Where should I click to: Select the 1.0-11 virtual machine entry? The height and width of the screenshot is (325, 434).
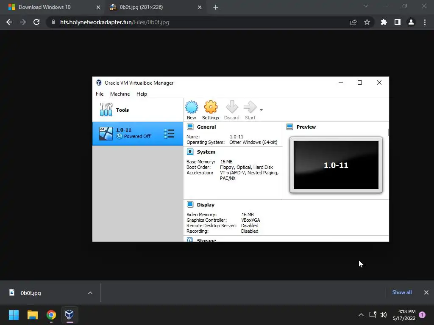(x=138, y=133)
